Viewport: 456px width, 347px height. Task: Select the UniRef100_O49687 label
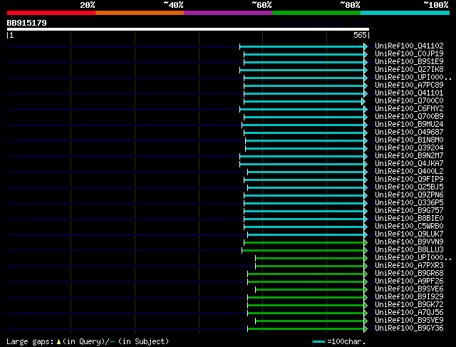(x=409, y=133)
